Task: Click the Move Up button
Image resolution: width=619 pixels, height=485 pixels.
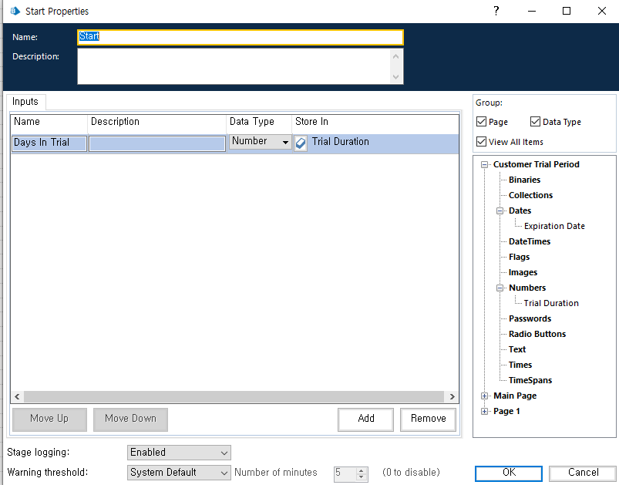Action: click(x=49, y=419)
